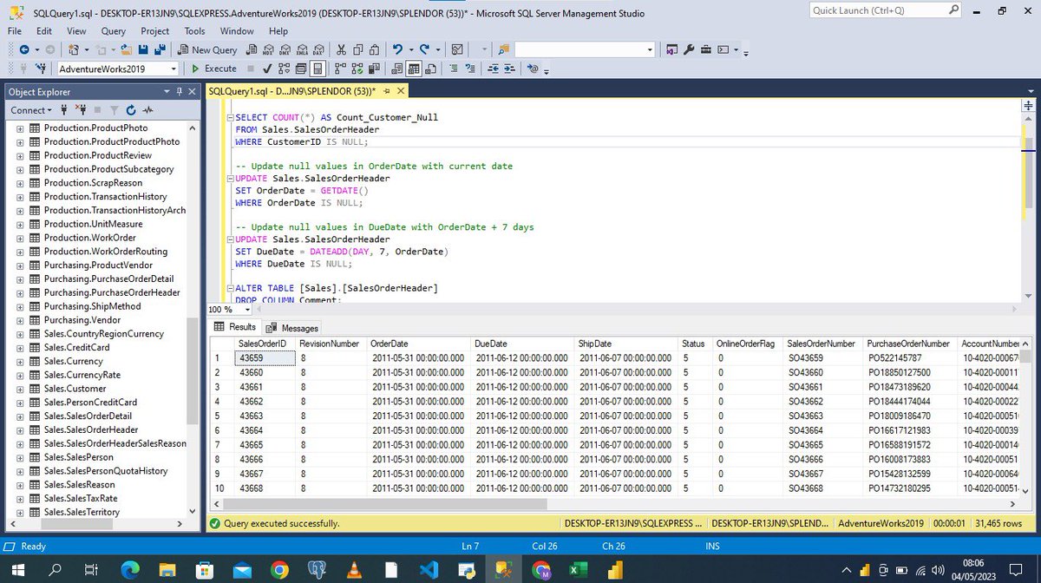
Task: Select cell with SalesOrderID 43659
Action: (x=264, y=357)
